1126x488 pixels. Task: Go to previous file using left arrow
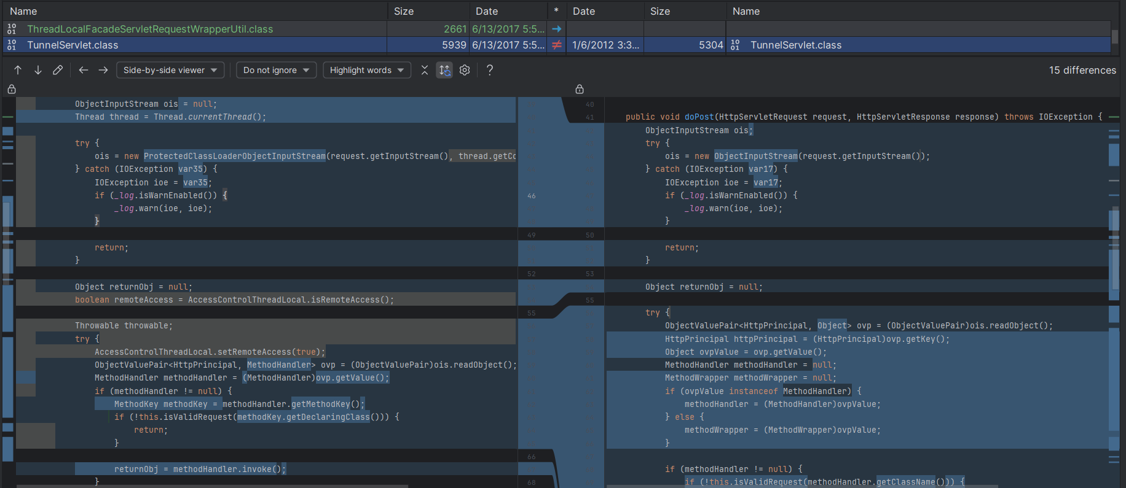coord(84,70)
